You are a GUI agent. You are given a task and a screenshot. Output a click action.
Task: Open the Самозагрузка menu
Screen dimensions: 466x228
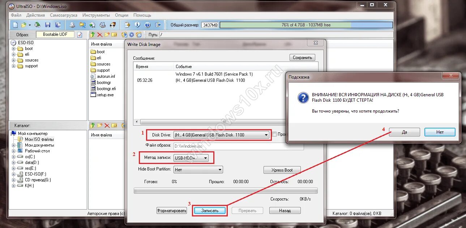pos(64,15)
